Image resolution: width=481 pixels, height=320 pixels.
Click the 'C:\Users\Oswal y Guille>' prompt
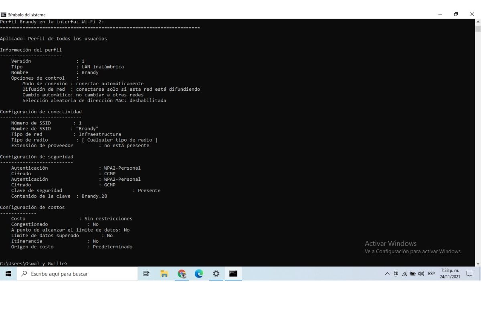[x=34, y=263]
